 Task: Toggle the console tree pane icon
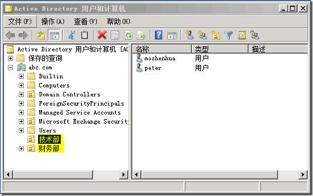(x=54, y=35)
